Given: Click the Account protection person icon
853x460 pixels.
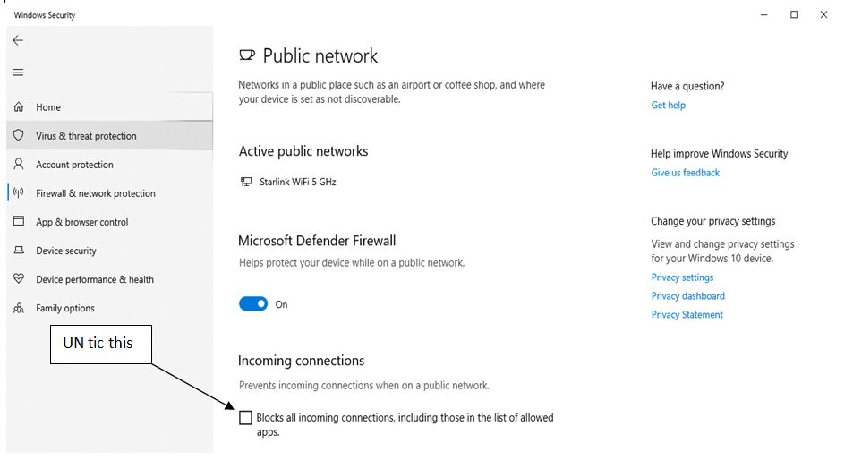Looking at the screenshot, I should (19, 165).
